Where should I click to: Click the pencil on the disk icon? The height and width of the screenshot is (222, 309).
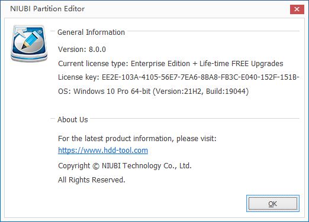[x=30, y=41]
